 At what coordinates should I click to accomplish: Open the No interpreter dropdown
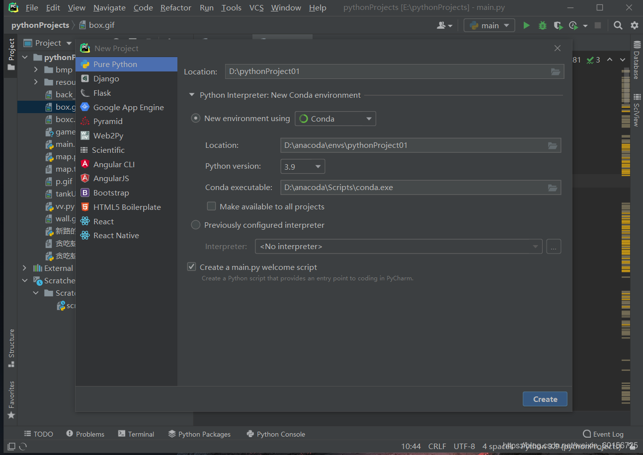[x=399, y=247]
